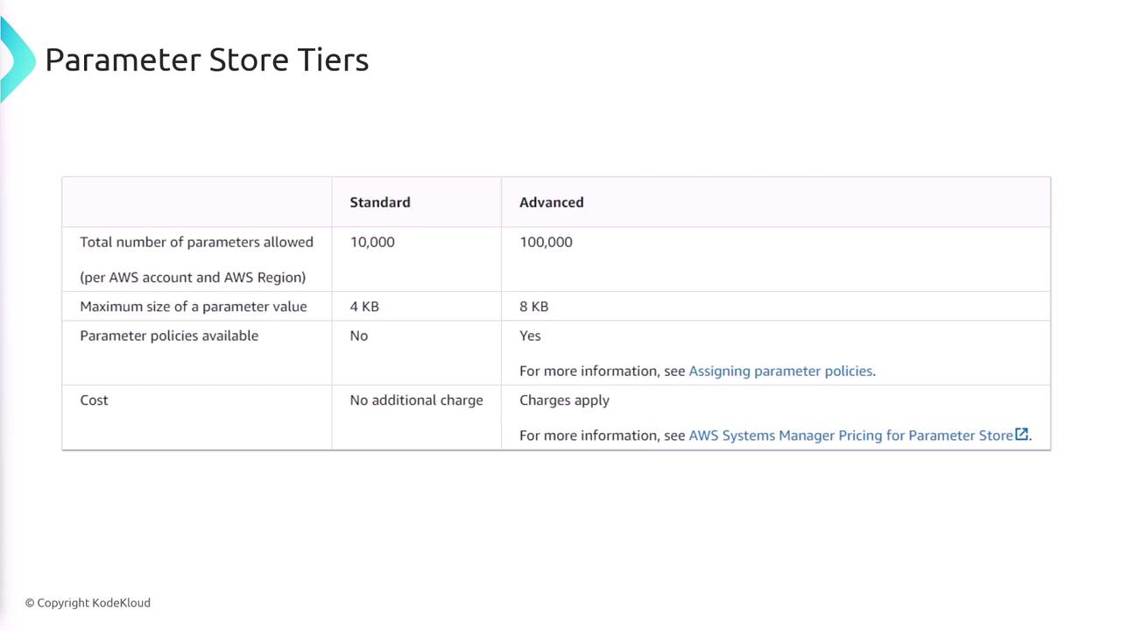Select the 10,000 cell under Standard
1121x631 pixels.
point(372,242)
